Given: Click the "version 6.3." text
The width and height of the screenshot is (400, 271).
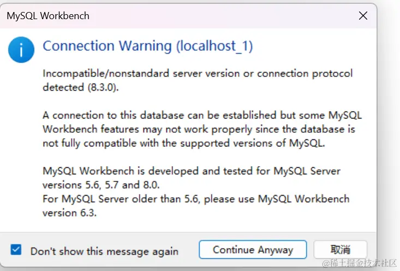Looking at the screenshot, I should coord(69,213).
